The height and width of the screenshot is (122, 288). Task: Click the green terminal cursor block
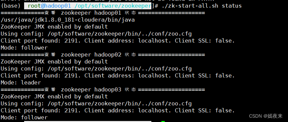(163, 121)
